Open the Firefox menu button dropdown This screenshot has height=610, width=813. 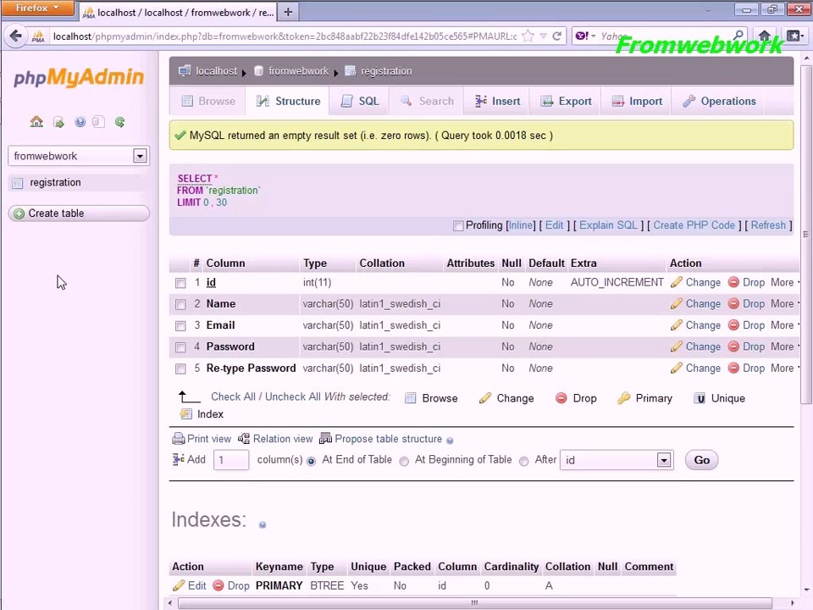[36, 8]
